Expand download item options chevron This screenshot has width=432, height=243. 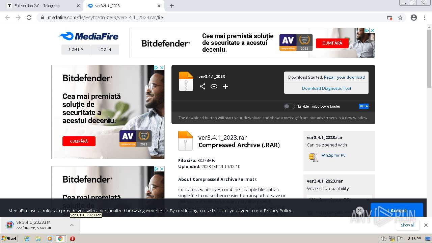(x=72, y=225)
